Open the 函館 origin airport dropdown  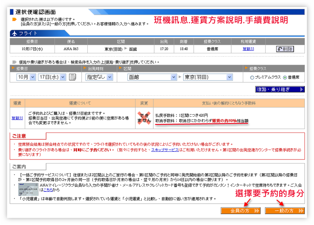point(152,77)
